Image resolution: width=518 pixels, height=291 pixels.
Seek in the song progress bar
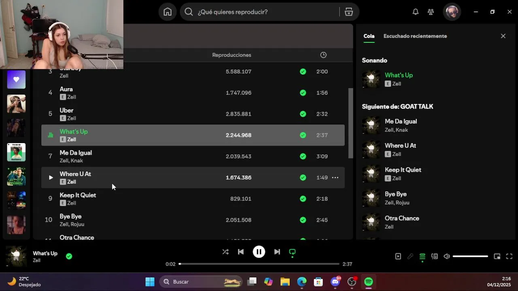click(259, 264)
